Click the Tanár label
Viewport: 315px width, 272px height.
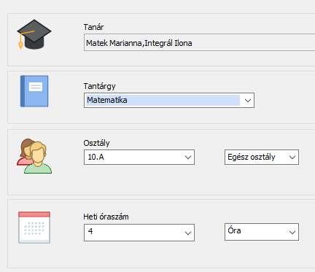click(x=93, y=27)
